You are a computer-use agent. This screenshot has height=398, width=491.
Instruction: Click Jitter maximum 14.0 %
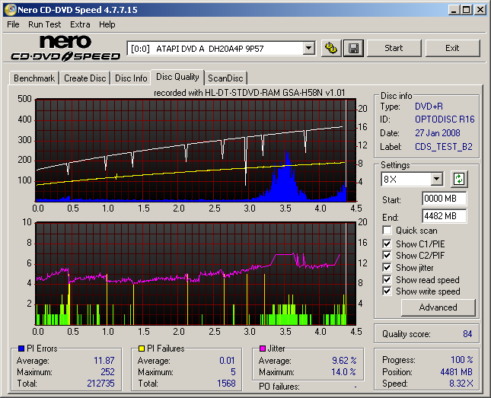344,371
